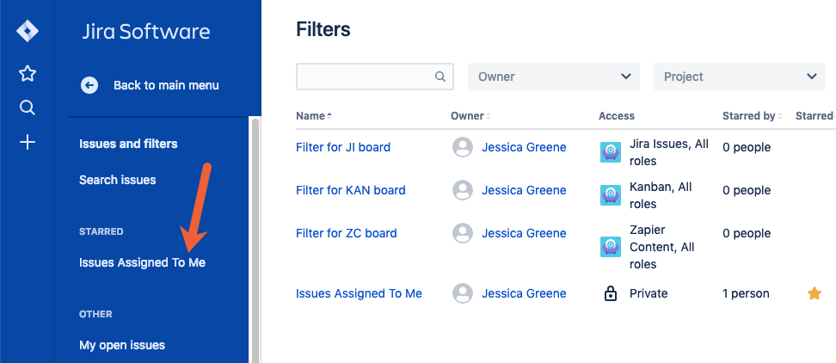Viewport: 836px width, 363px height.
Task: Open search from the magnifier sidebar icon
Action: [x=28, y=108]
